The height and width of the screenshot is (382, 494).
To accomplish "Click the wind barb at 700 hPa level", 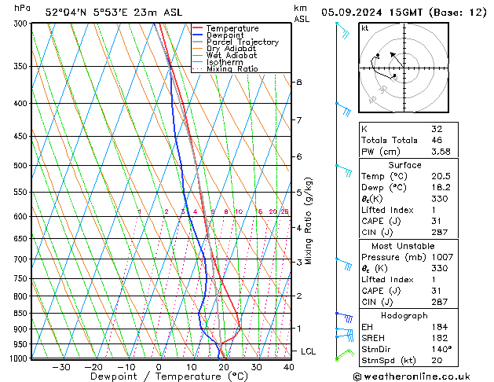I will coord(344,264).
